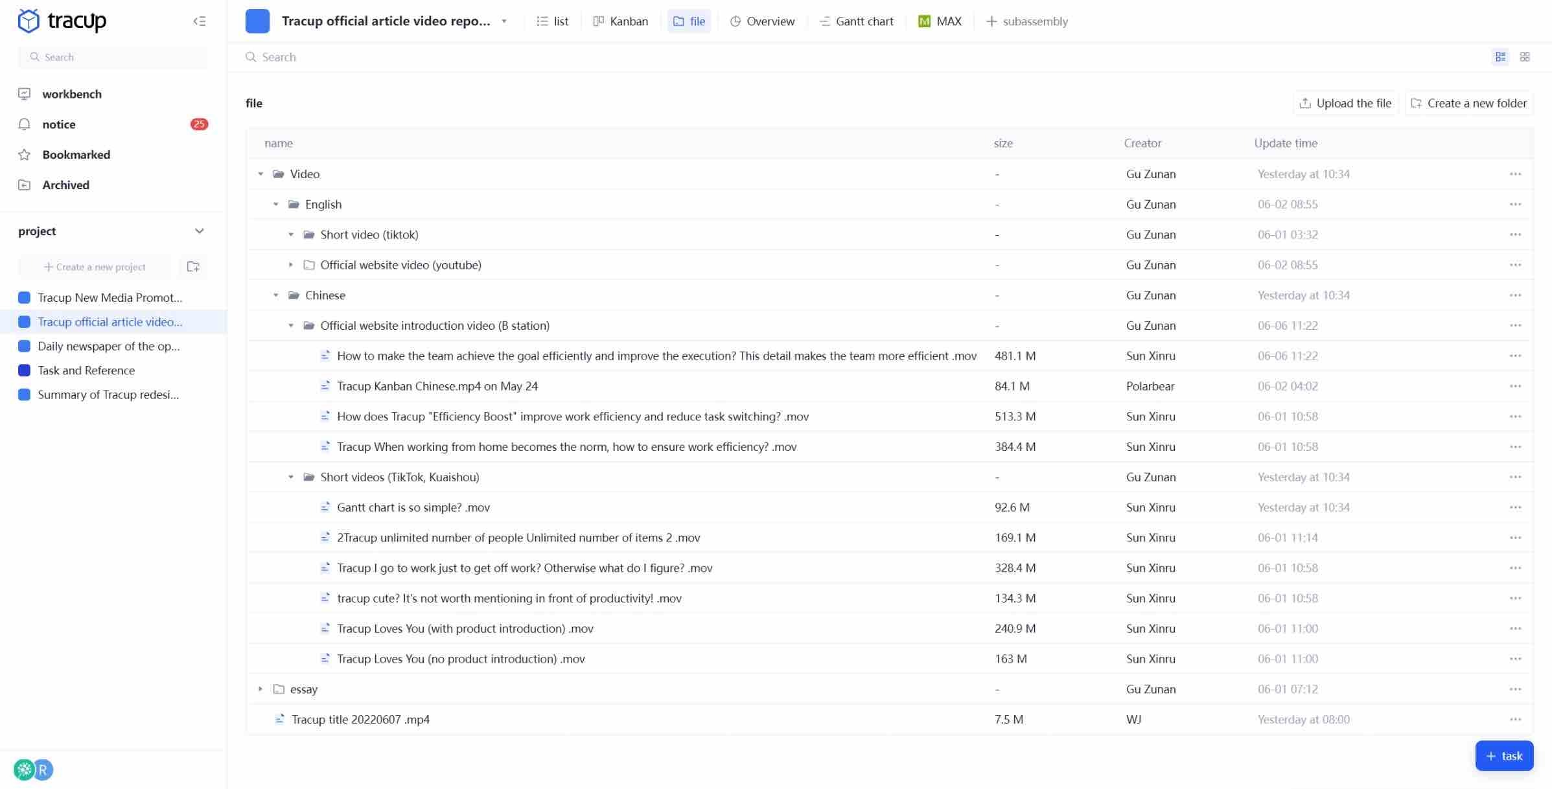Focus the file Search field
The width and height of the screenshot is (1552, 789).
click(x=279, y=57)
